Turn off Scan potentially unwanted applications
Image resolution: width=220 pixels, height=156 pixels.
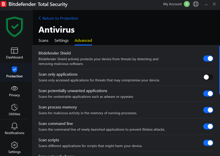tap(208, 94)
